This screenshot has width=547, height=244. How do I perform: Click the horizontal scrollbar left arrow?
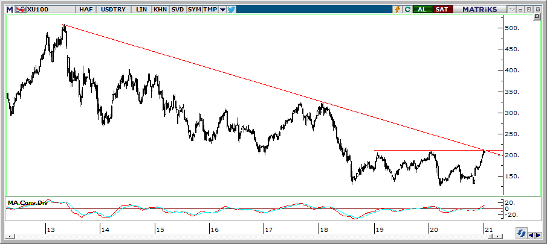click(8, 236)
